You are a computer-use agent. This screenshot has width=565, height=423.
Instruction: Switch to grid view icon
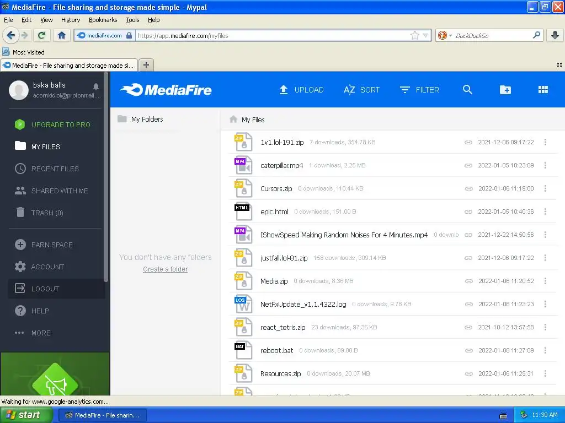(x=543, y=90)
